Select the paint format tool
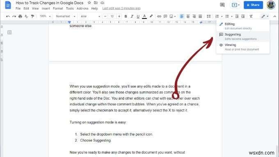 point(32,16)
